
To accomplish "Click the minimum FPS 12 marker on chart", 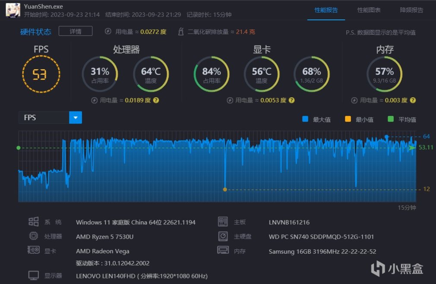I will pos(225,190).
